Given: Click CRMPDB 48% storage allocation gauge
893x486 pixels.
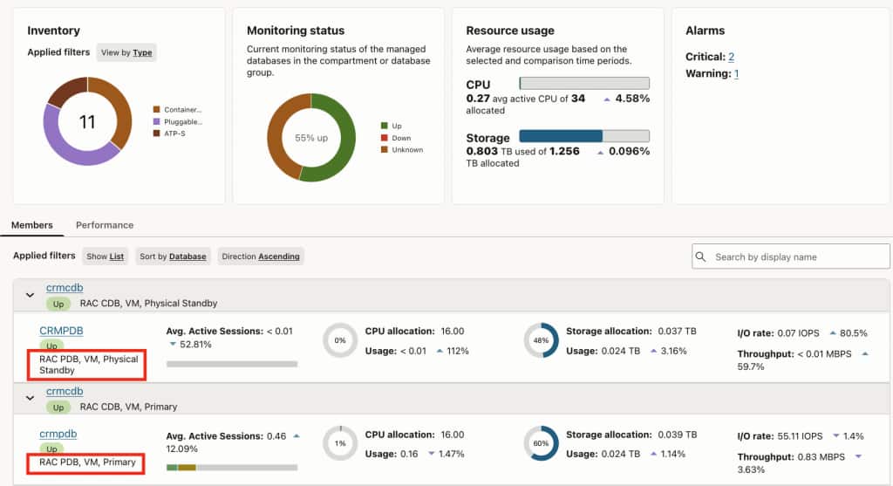Looking at the screenshot, I should coord(541,340).
